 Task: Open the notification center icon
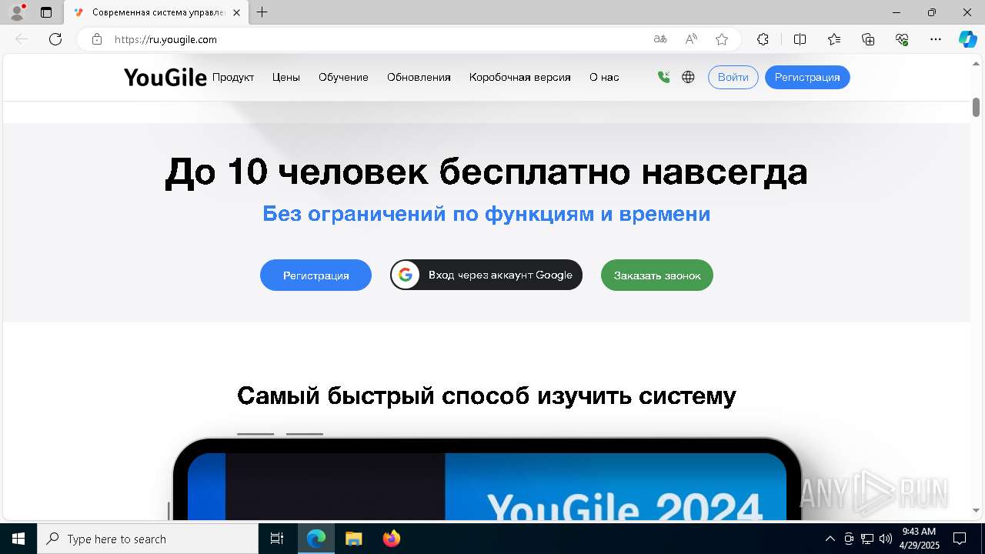tap(960, 539)
